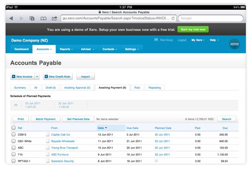Screen dimensions: 251x169
Task: Open the Safari bookmarks book icon
Action: click(43, 18)
